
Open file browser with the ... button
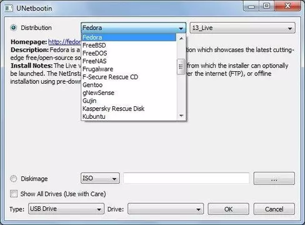click(x=274, y=179)
